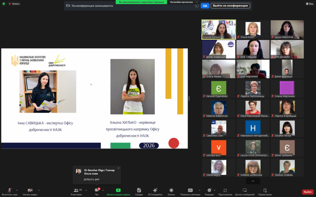Unmute microphone with Включить звук
The width and height of the screenshot is (316, 197).
tap(10, 191)
